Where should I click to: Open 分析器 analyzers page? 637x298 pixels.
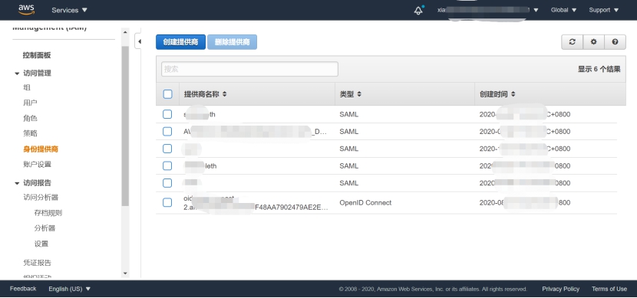point(45,228)
